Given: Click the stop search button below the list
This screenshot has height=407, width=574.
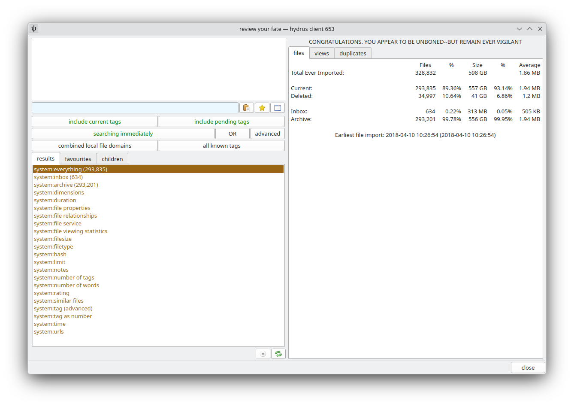Looking at the screenshot, I should pyautogui.click(x=263, y=354).
